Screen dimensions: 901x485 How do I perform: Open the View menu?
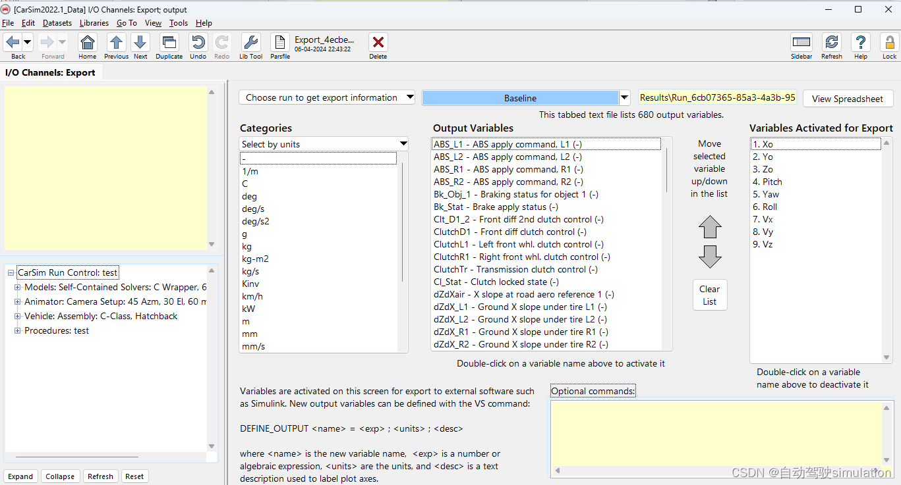pyautogui.click(x=154, y=23)
